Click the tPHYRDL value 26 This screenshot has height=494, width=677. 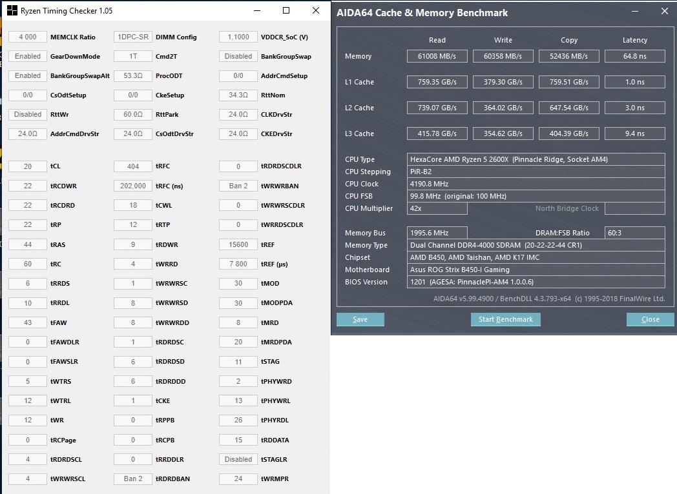(x=238, y=420)
